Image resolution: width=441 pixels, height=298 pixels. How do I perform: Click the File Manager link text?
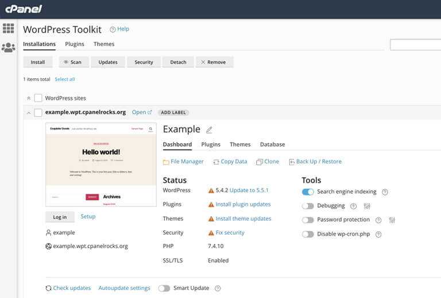click(187, 162)
